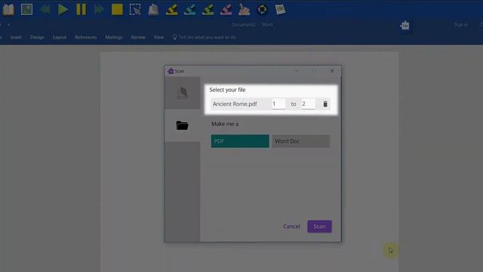Click the rewind button in the toolbar
This screenshot has width=483, height=272.
(x=45, y=10)
